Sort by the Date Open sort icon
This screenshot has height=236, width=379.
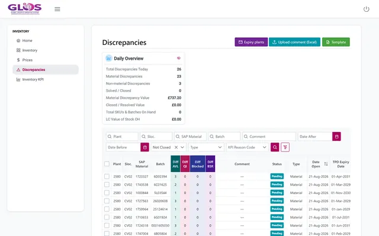tap(326, 164)
